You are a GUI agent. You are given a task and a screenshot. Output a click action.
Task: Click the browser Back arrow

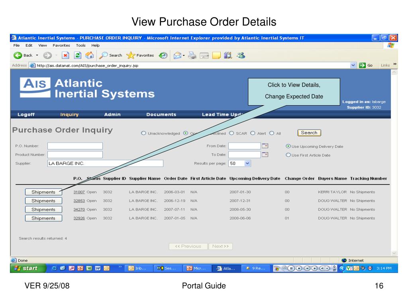point(18,55)
